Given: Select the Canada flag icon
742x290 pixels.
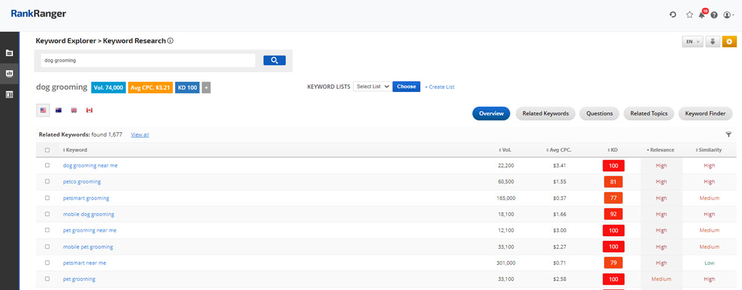Looking at the screenshot, I should click(89, 110).
